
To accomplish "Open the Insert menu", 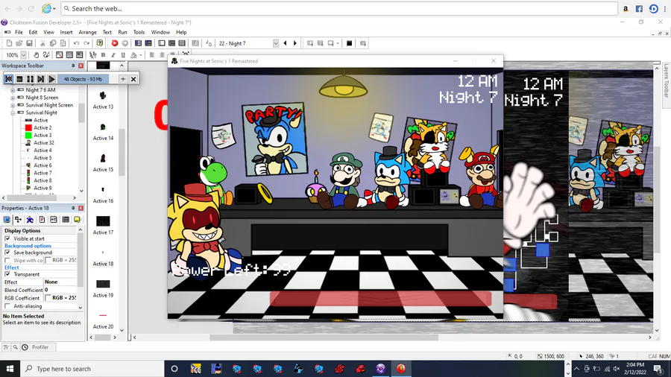I will (x=66, y=32).
